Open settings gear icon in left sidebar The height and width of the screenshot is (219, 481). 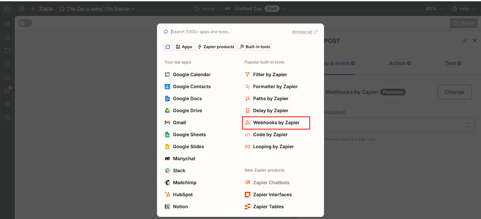click(8, 104)
